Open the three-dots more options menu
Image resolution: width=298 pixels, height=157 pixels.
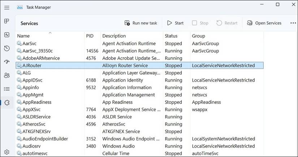[x=293, y=23]
